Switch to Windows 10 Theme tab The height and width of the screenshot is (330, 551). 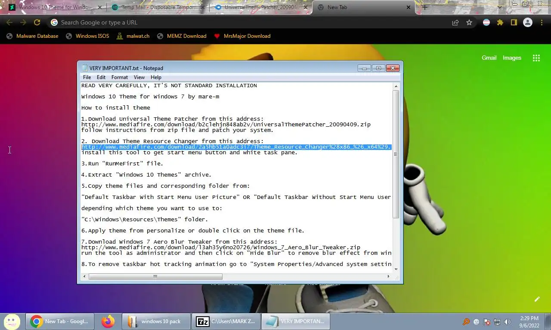(54, 7)
